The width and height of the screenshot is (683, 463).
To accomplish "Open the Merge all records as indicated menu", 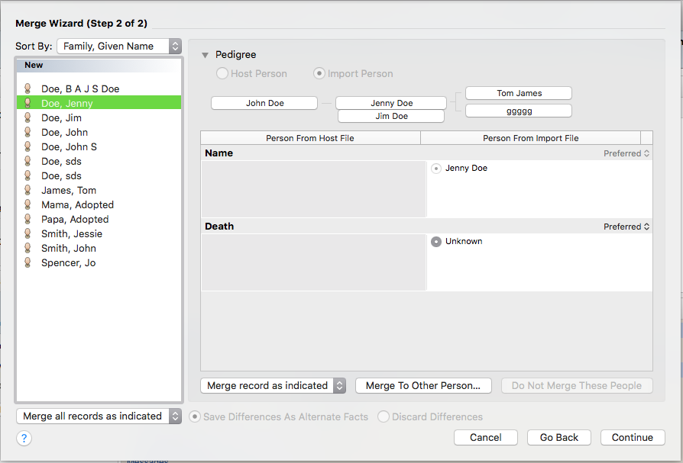I will tap(99, 416).
